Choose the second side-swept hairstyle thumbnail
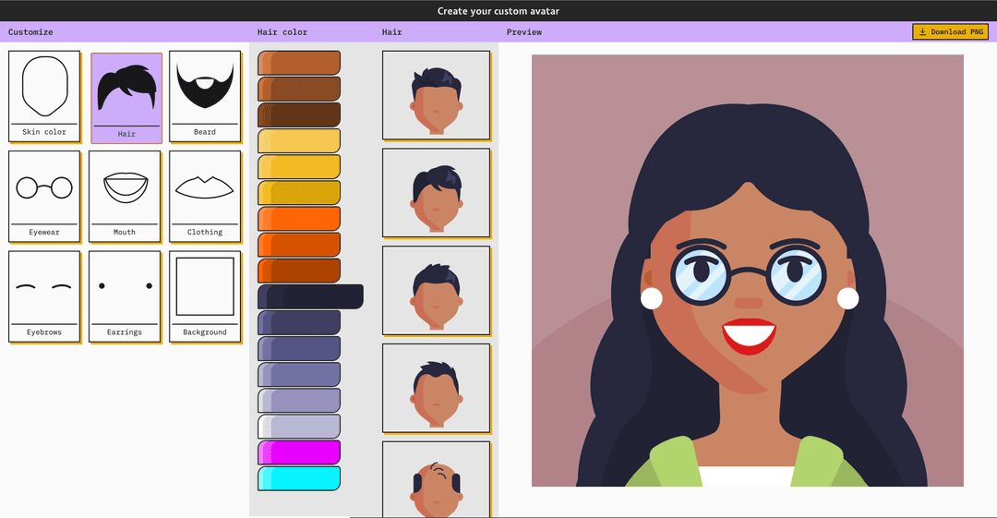The image size is (997, 518). coord(436,193)
